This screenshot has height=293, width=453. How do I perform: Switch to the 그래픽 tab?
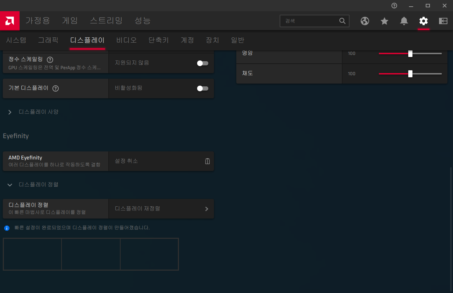[x=48, y=40]
